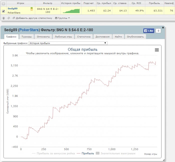175x162 pixels.
Task: Sort by the Подсчет column header
Action: (x=88, y=3)
